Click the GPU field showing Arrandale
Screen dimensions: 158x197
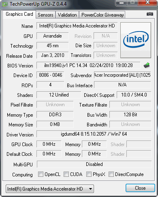click(x=53, y=36)
